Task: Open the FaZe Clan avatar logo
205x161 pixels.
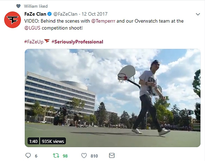Action: (13, 20)
